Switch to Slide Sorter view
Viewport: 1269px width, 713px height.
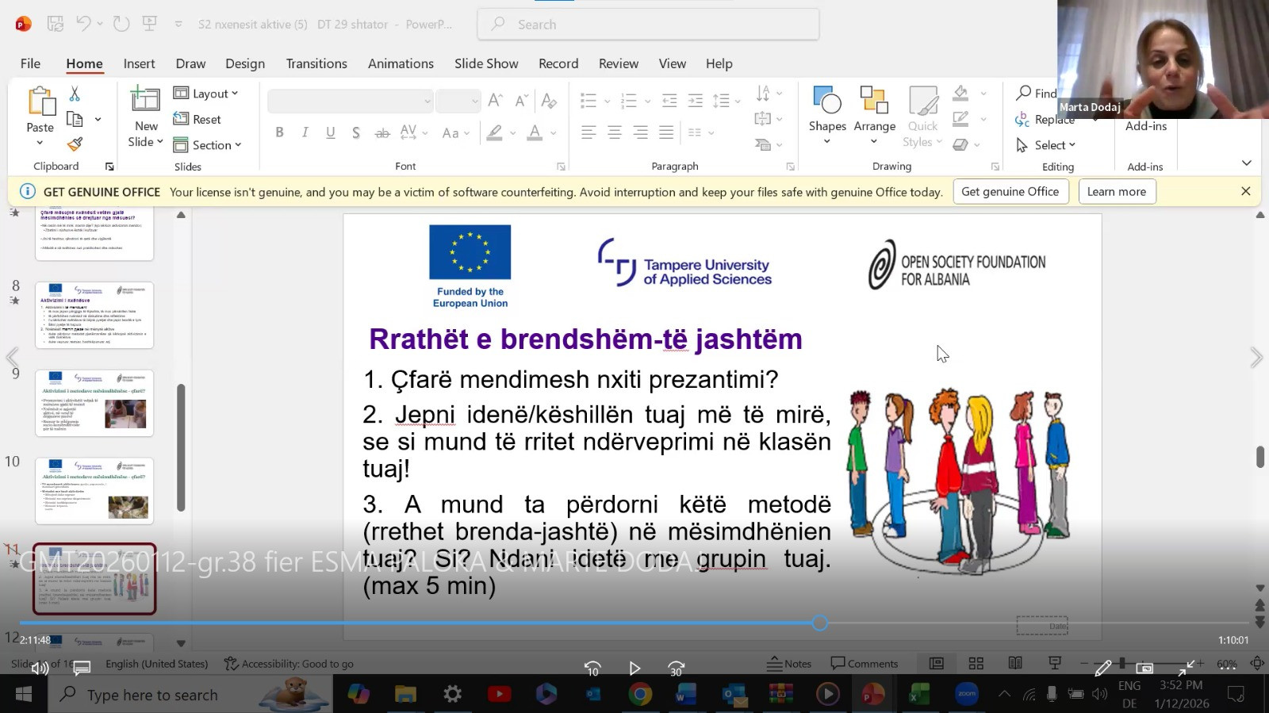pos(976,663)
